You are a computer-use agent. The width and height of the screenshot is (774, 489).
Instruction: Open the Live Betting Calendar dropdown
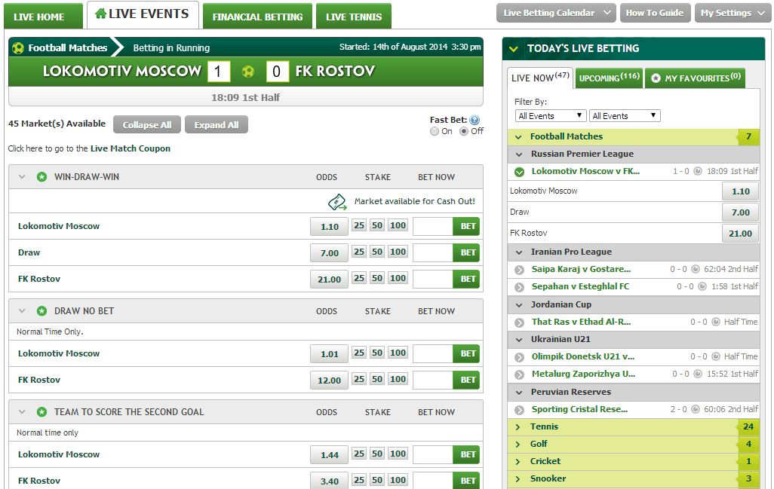pyautogui.click(x=556, y=13)
